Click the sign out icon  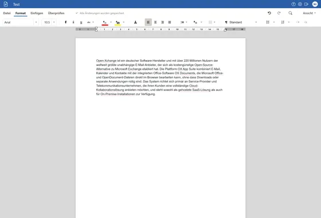click(306, 4)
